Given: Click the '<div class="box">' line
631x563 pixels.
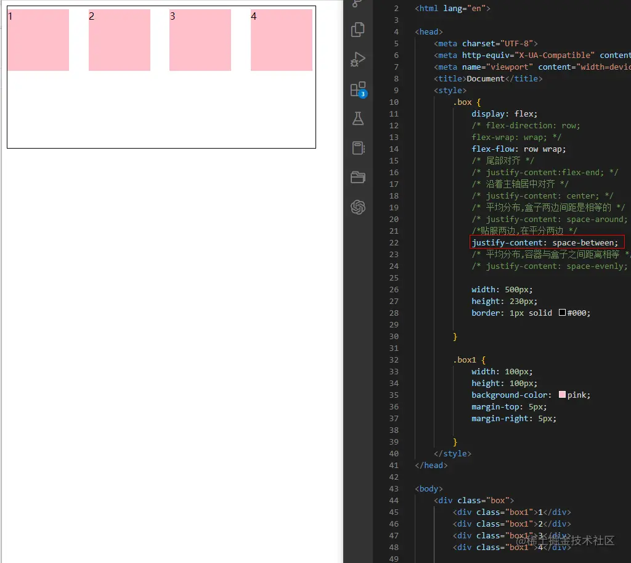Looking at the screenshot, I should [474, 500].
